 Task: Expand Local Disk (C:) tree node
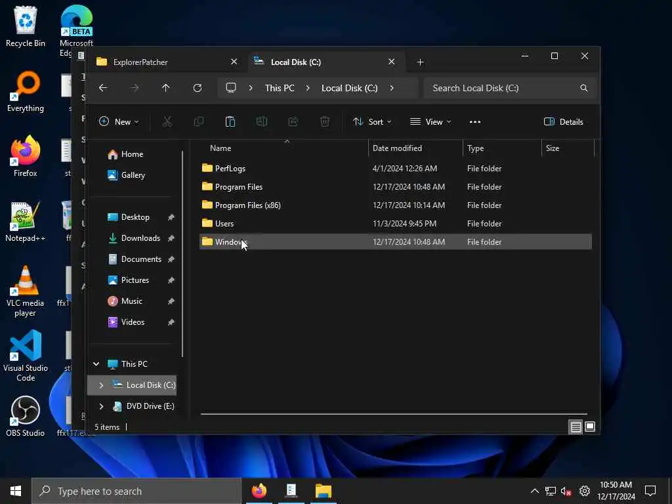point(101,385)
